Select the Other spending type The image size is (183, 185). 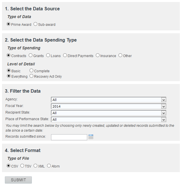[120, 56]
